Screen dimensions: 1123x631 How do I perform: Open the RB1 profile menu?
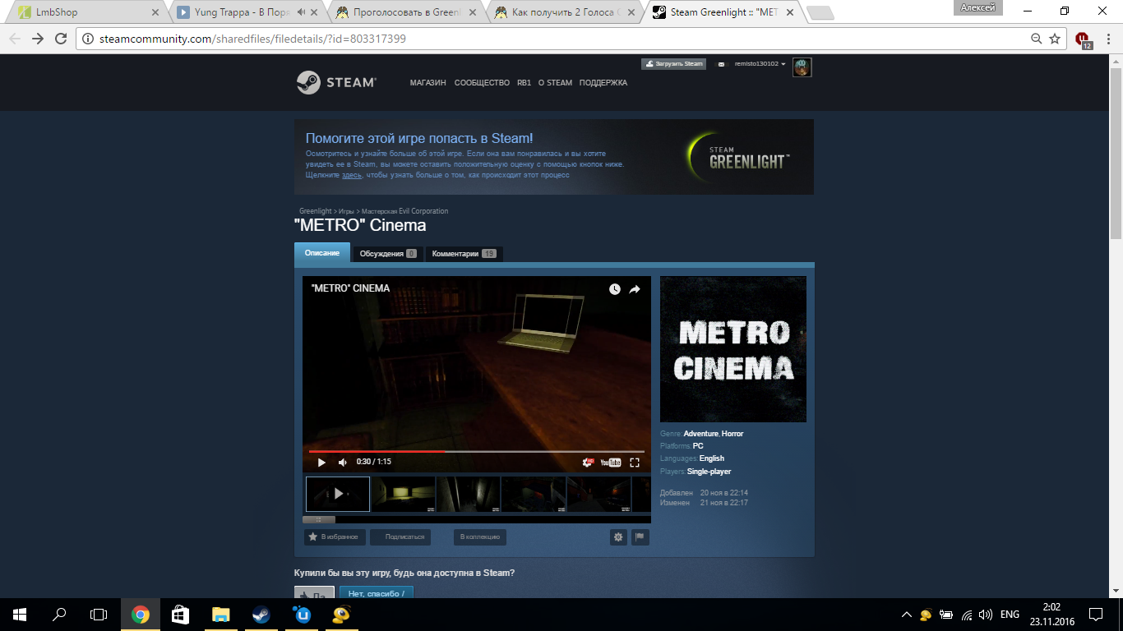pyautogui.click(x=525, y=83)
